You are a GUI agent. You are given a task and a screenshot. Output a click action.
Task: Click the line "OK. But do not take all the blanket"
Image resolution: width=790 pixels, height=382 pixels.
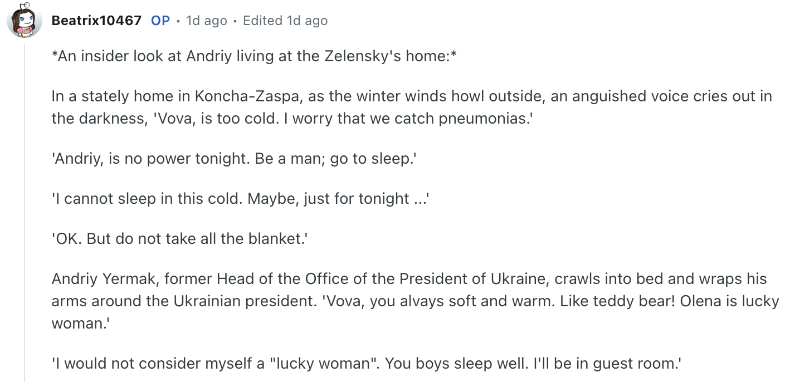179,239
